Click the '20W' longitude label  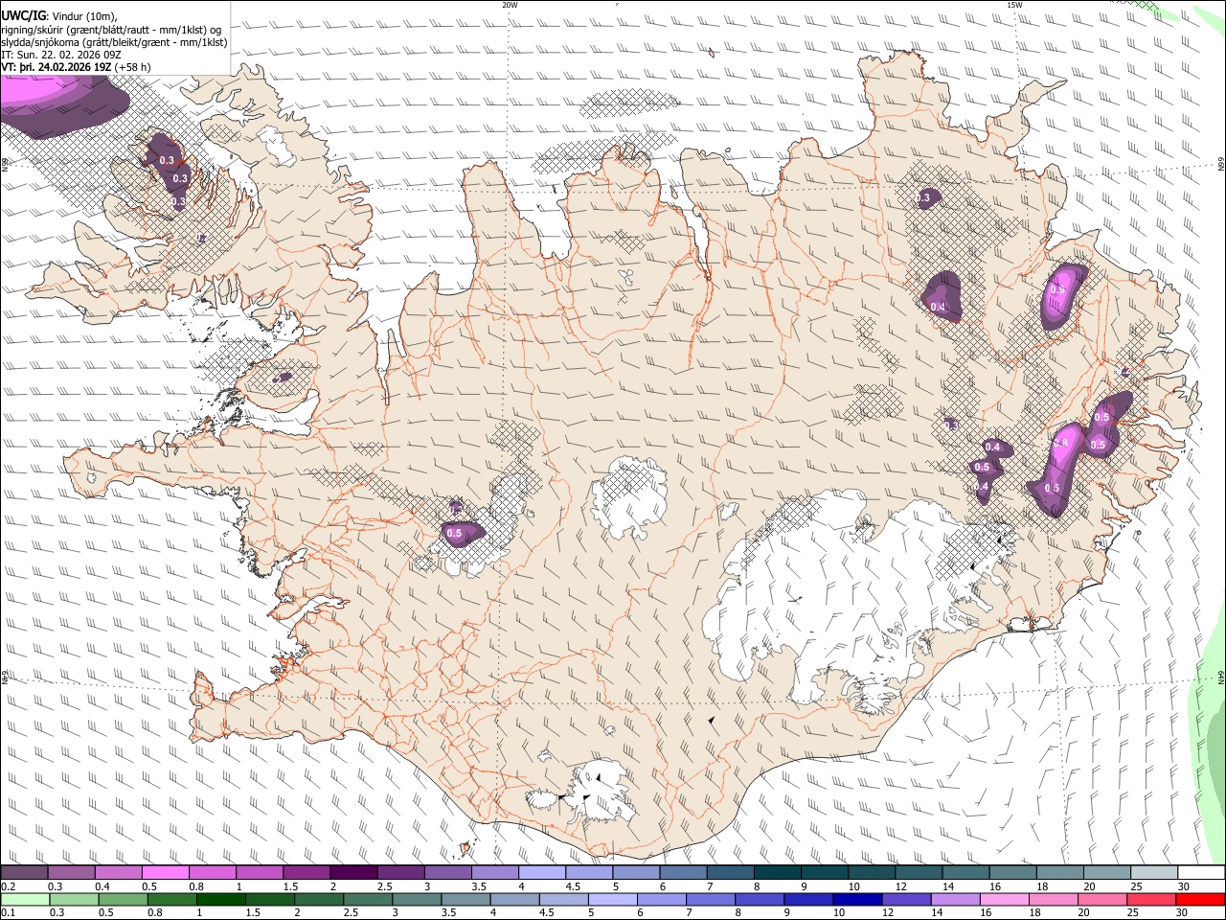[510, 5]
